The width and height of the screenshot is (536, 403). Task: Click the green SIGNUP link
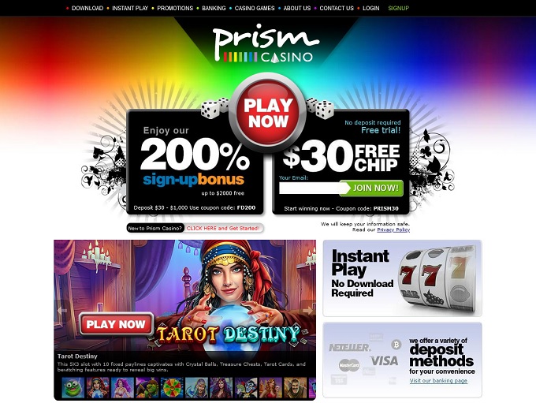[x=399, y=8]
